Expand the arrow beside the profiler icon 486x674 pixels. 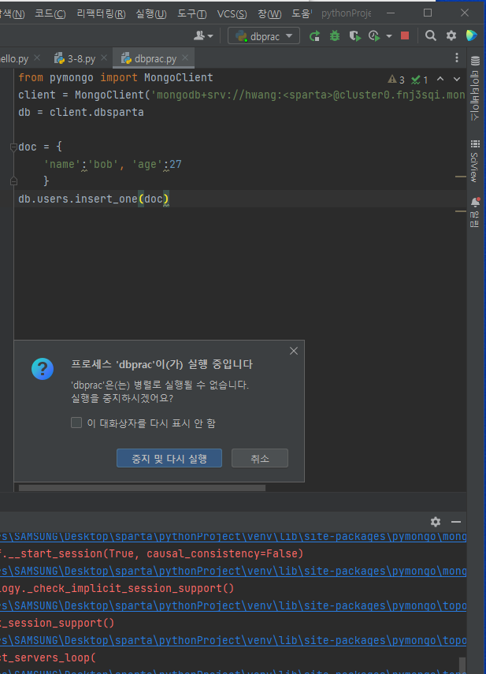[x=389, y=36]
